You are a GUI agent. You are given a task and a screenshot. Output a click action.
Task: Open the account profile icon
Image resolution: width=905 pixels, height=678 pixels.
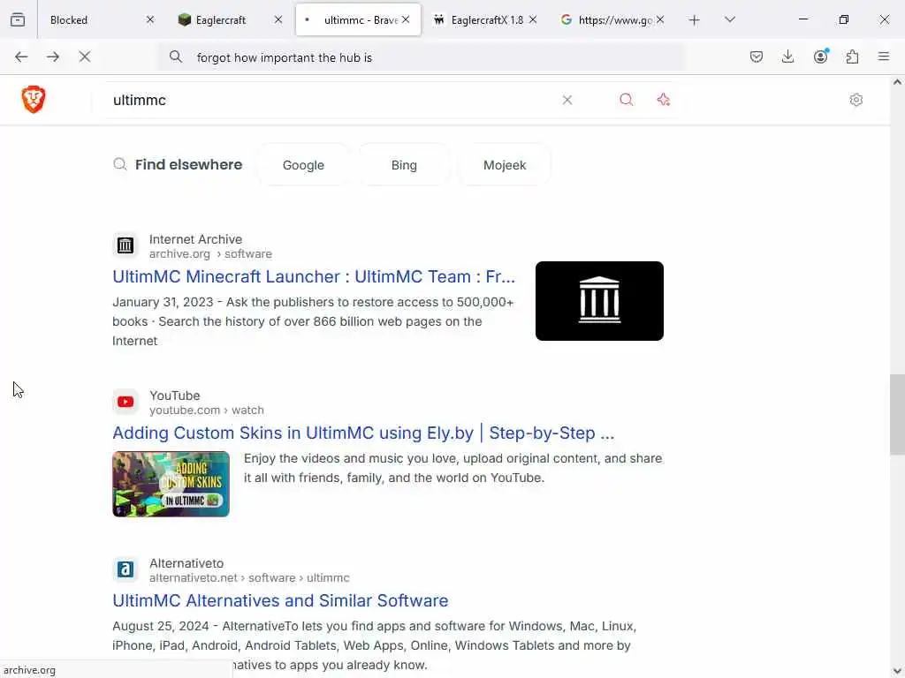coord(820,56)
